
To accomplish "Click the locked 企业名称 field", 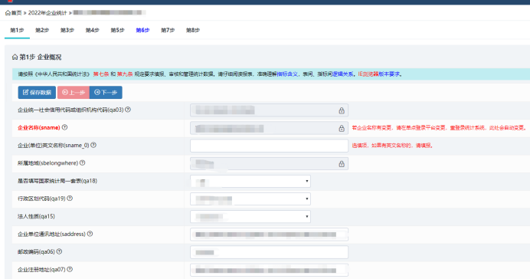I will point(269,129).
